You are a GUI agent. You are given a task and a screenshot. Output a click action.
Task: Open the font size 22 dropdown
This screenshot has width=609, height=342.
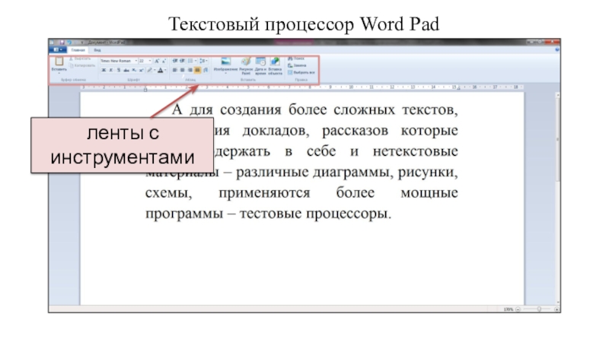[x=150, y=61]
